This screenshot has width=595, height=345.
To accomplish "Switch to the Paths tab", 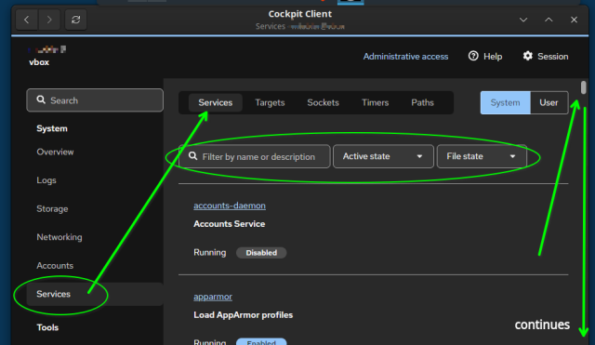I will 422,102.
